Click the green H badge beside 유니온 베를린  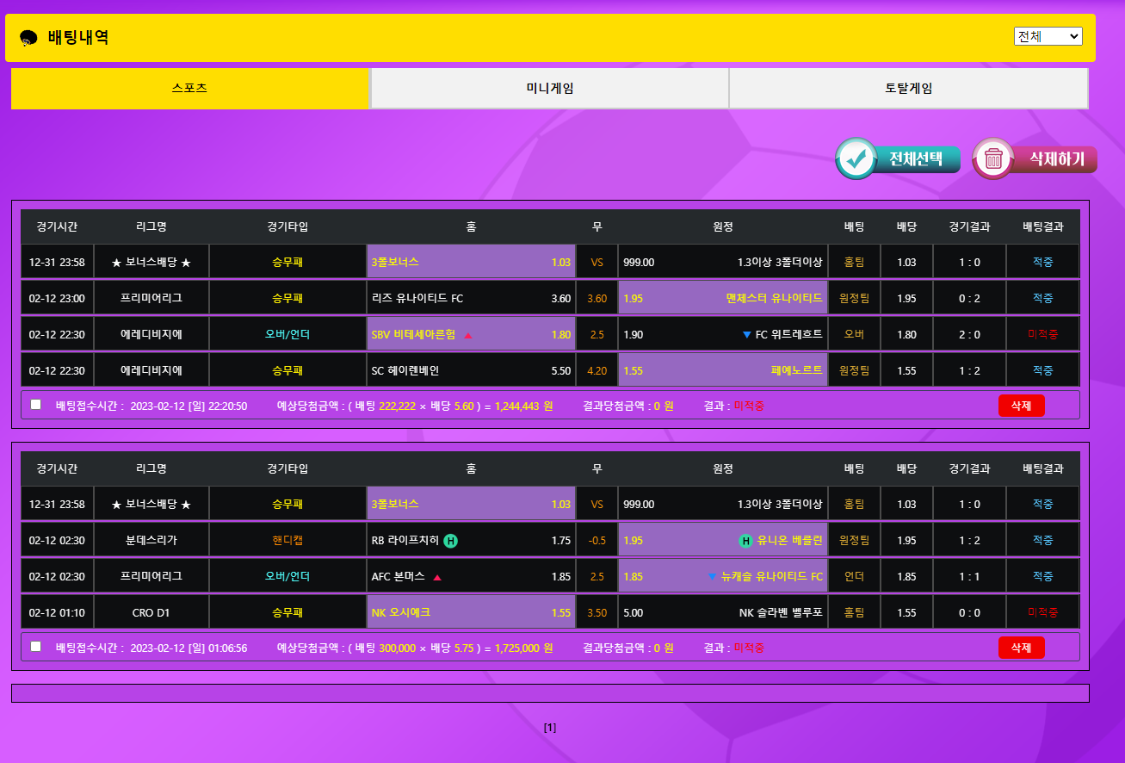click(746, 541)
